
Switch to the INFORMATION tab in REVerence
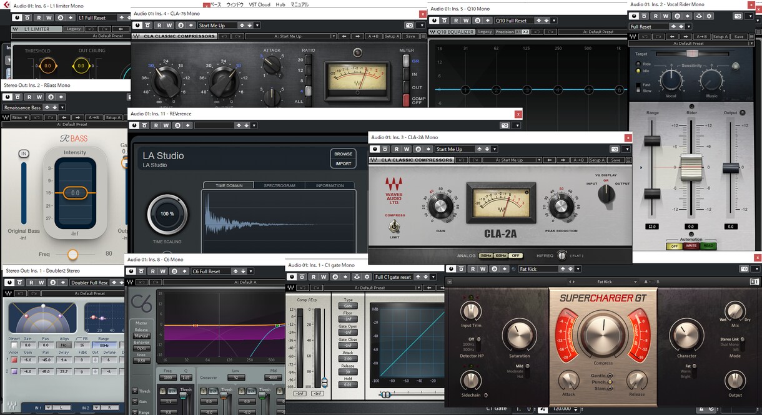(330, 185)
